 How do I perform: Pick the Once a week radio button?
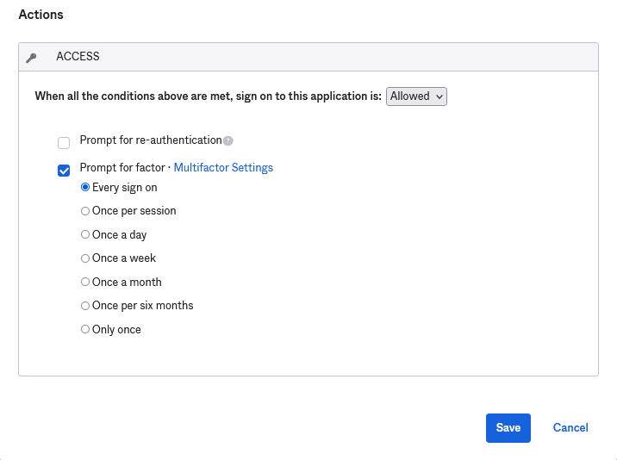tap(85, 258)
